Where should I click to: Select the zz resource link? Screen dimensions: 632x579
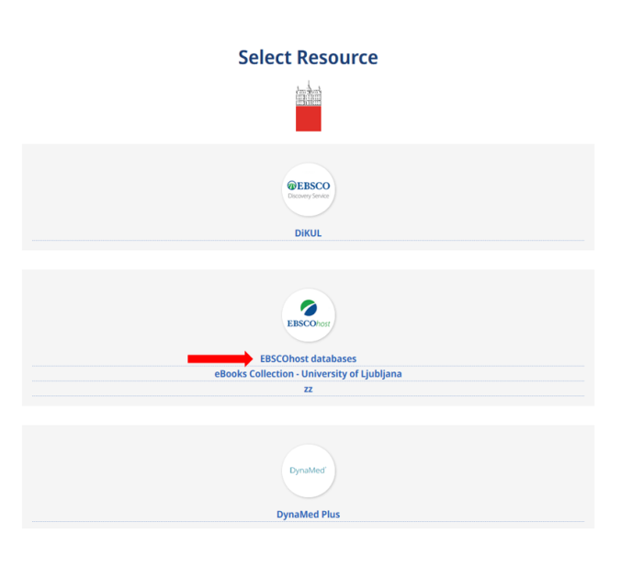pos(308,389)
